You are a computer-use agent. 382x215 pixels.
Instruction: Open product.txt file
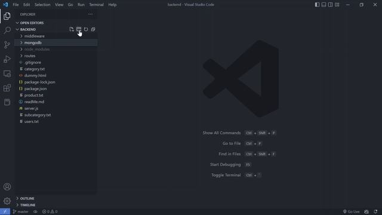[x=56, y=96]
